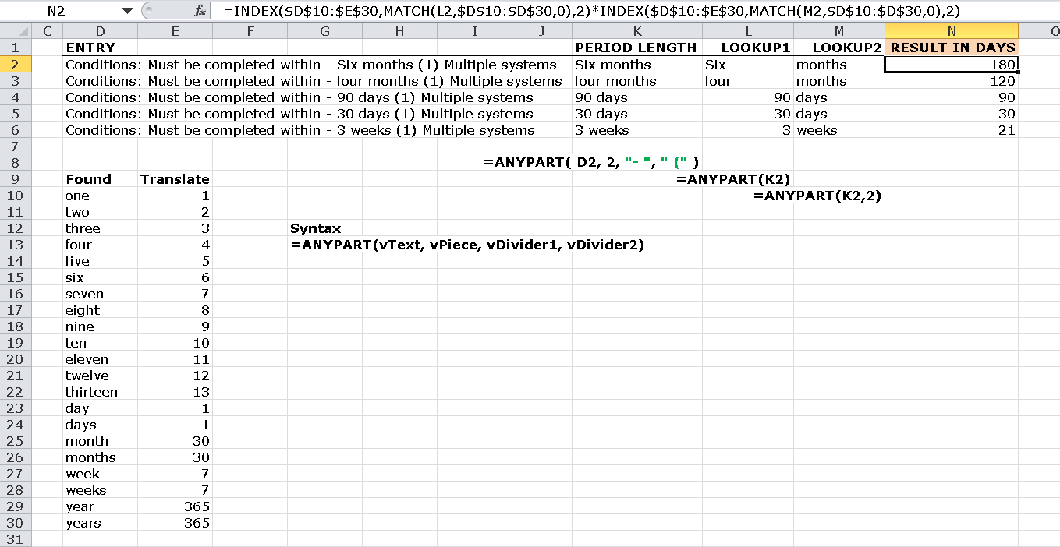Open the Name Box dropdown arrow
1060x547 pixels.
coord(127,11)
